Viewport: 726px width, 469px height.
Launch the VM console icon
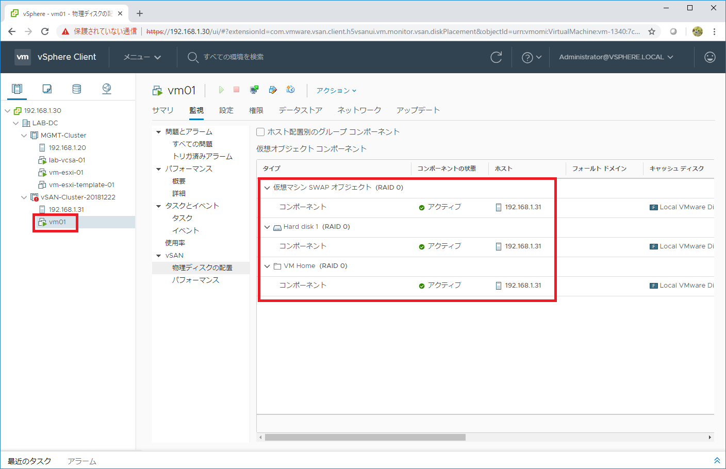[x=254, y=90]
